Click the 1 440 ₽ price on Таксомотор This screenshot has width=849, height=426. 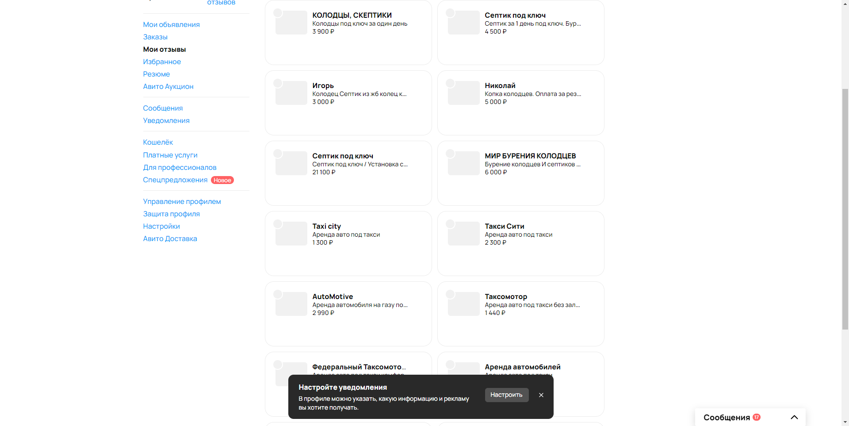pos(495,313)
